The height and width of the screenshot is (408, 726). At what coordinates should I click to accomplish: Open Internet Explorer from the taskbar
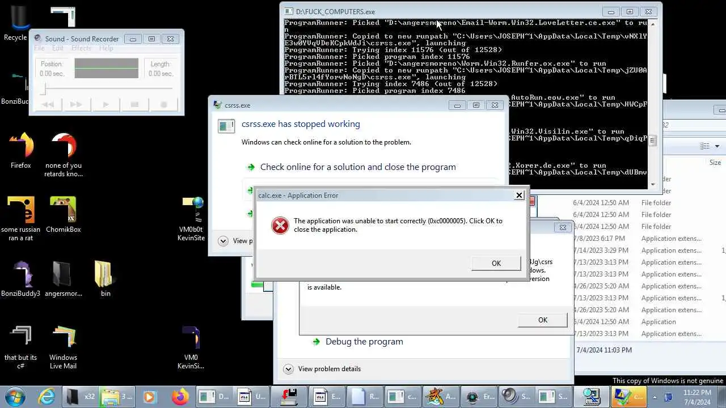click(x=46, y=396)
